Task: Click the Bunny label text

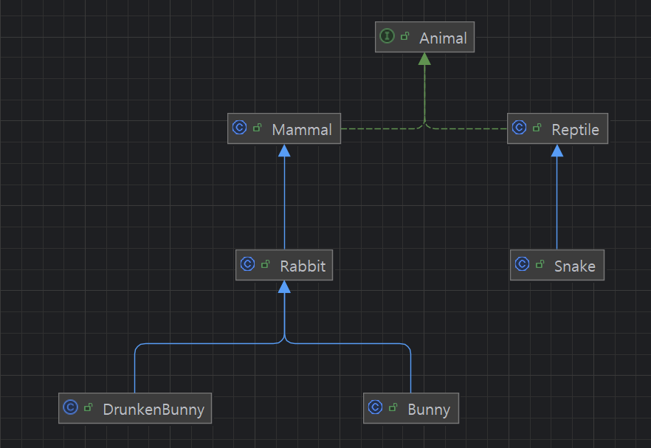Action: [429, 410]
